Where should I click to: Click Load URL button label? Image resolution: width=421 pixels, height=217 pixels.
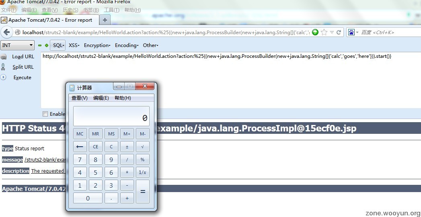click(23, 57)
